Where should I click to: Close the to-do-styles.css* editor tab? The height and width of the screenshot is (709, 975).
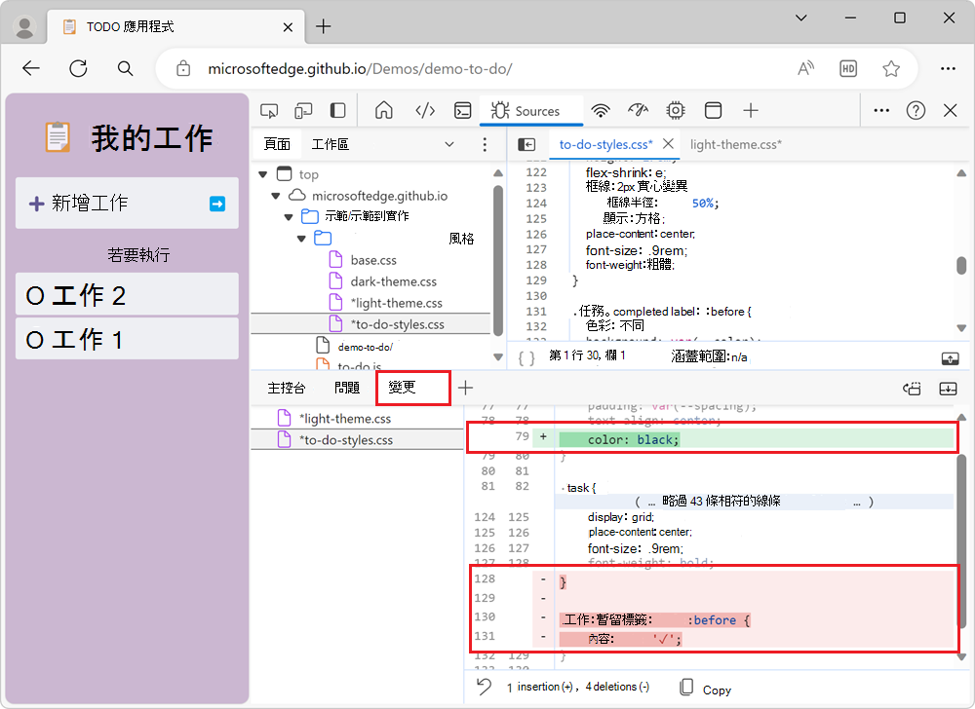click(x=669, y=143)
